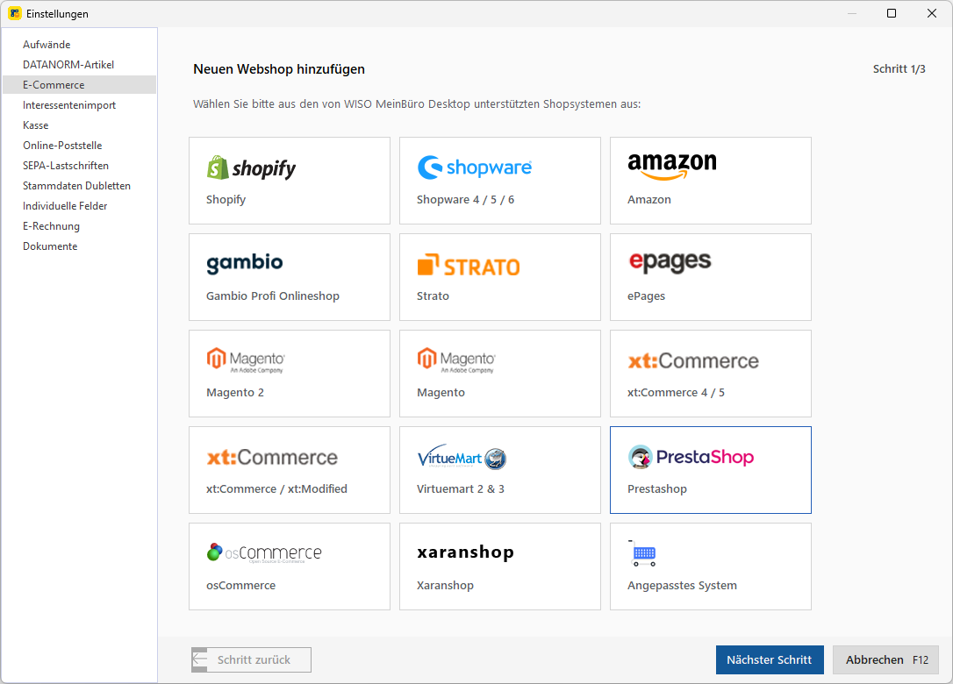953x684 pixels.
Task: Click 'xt:Commerce / xt:Modified' label
Action: [x=276, y=489]
